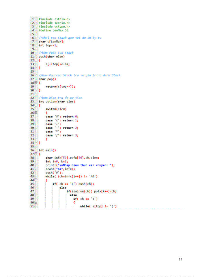Click the 'scanf("%s",infx);' line
The image size is (202, 277).
(x=59, y=169)
